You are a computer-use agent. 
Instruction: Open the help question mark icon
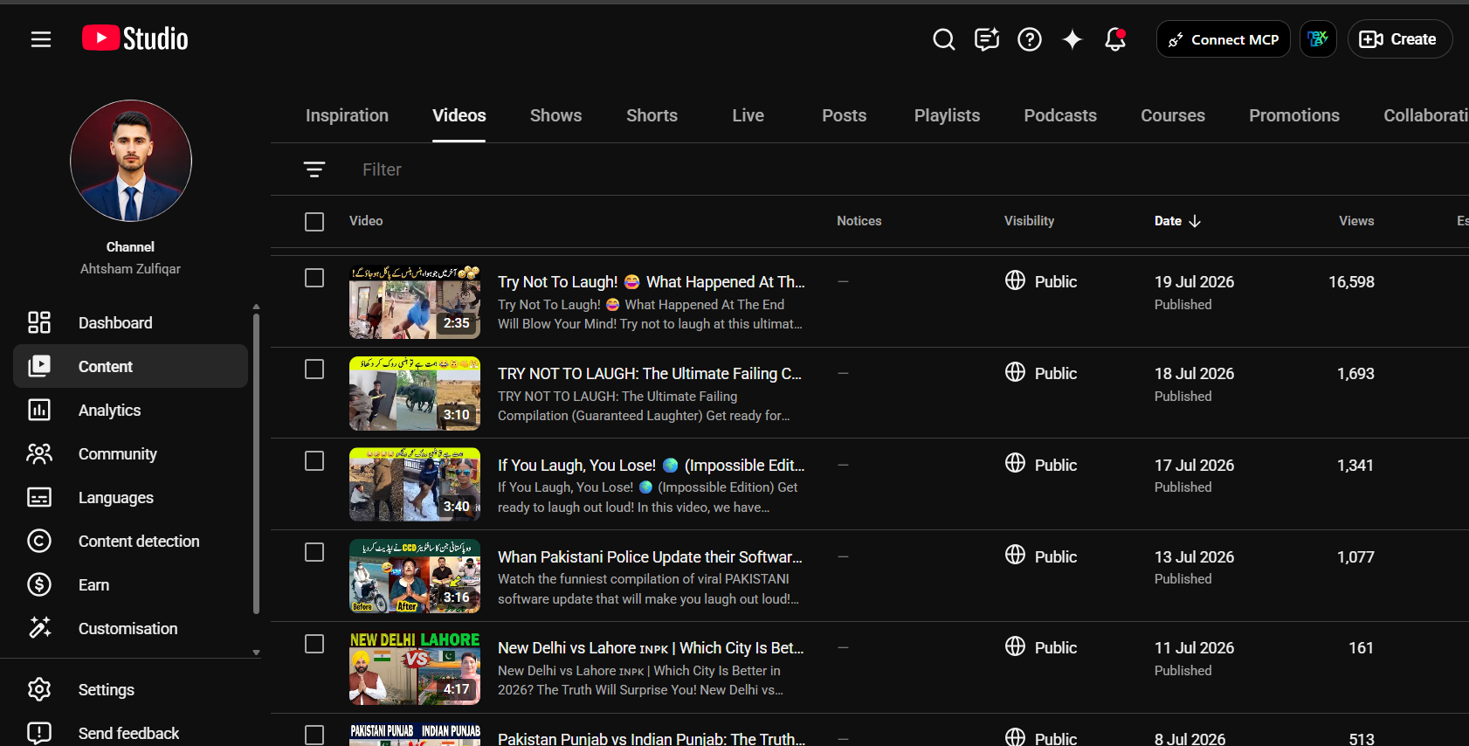[1030, 39]
